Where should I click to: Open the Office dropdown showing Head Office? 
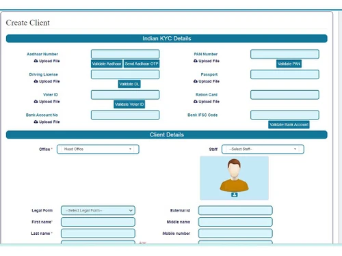[98, 150]
